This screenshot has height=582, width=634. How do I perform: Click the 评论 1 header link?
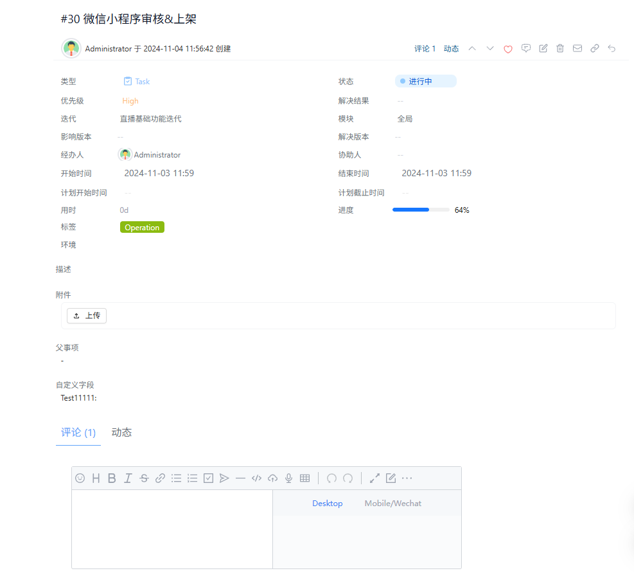(425, 49)
